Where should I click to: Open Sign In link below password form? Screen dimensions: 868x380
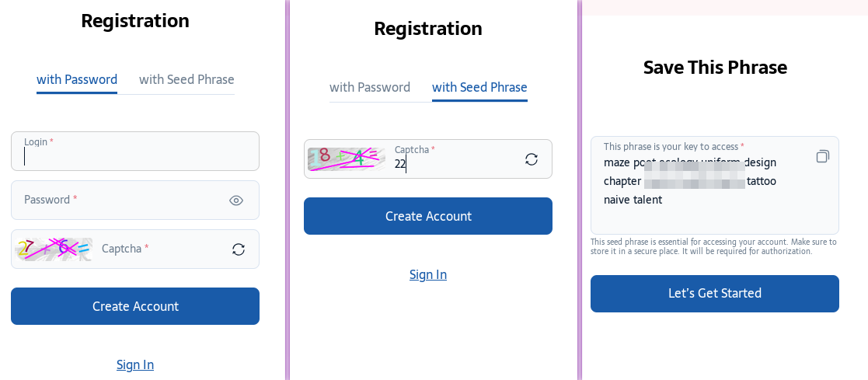[135, 364]
